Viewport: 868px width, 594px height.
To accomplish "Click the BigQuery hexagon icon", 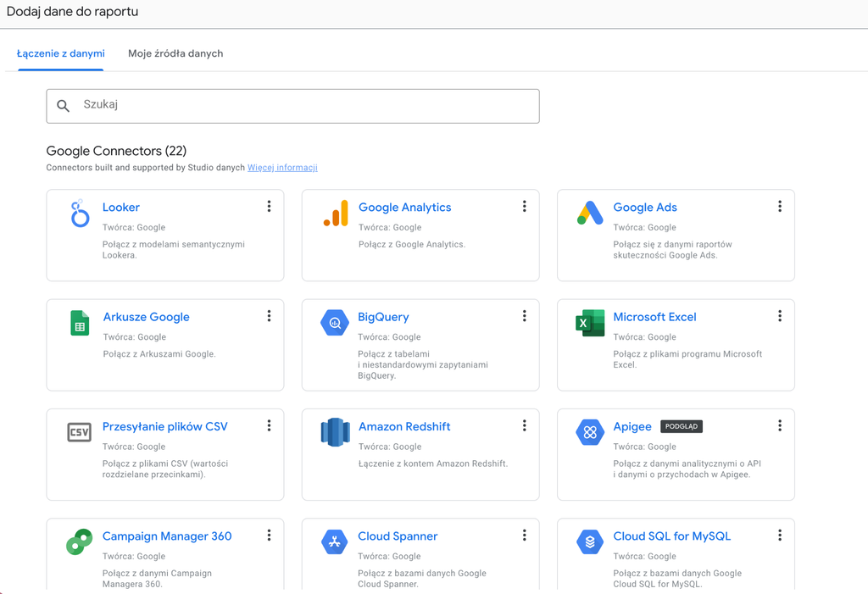I will point(335,323).
